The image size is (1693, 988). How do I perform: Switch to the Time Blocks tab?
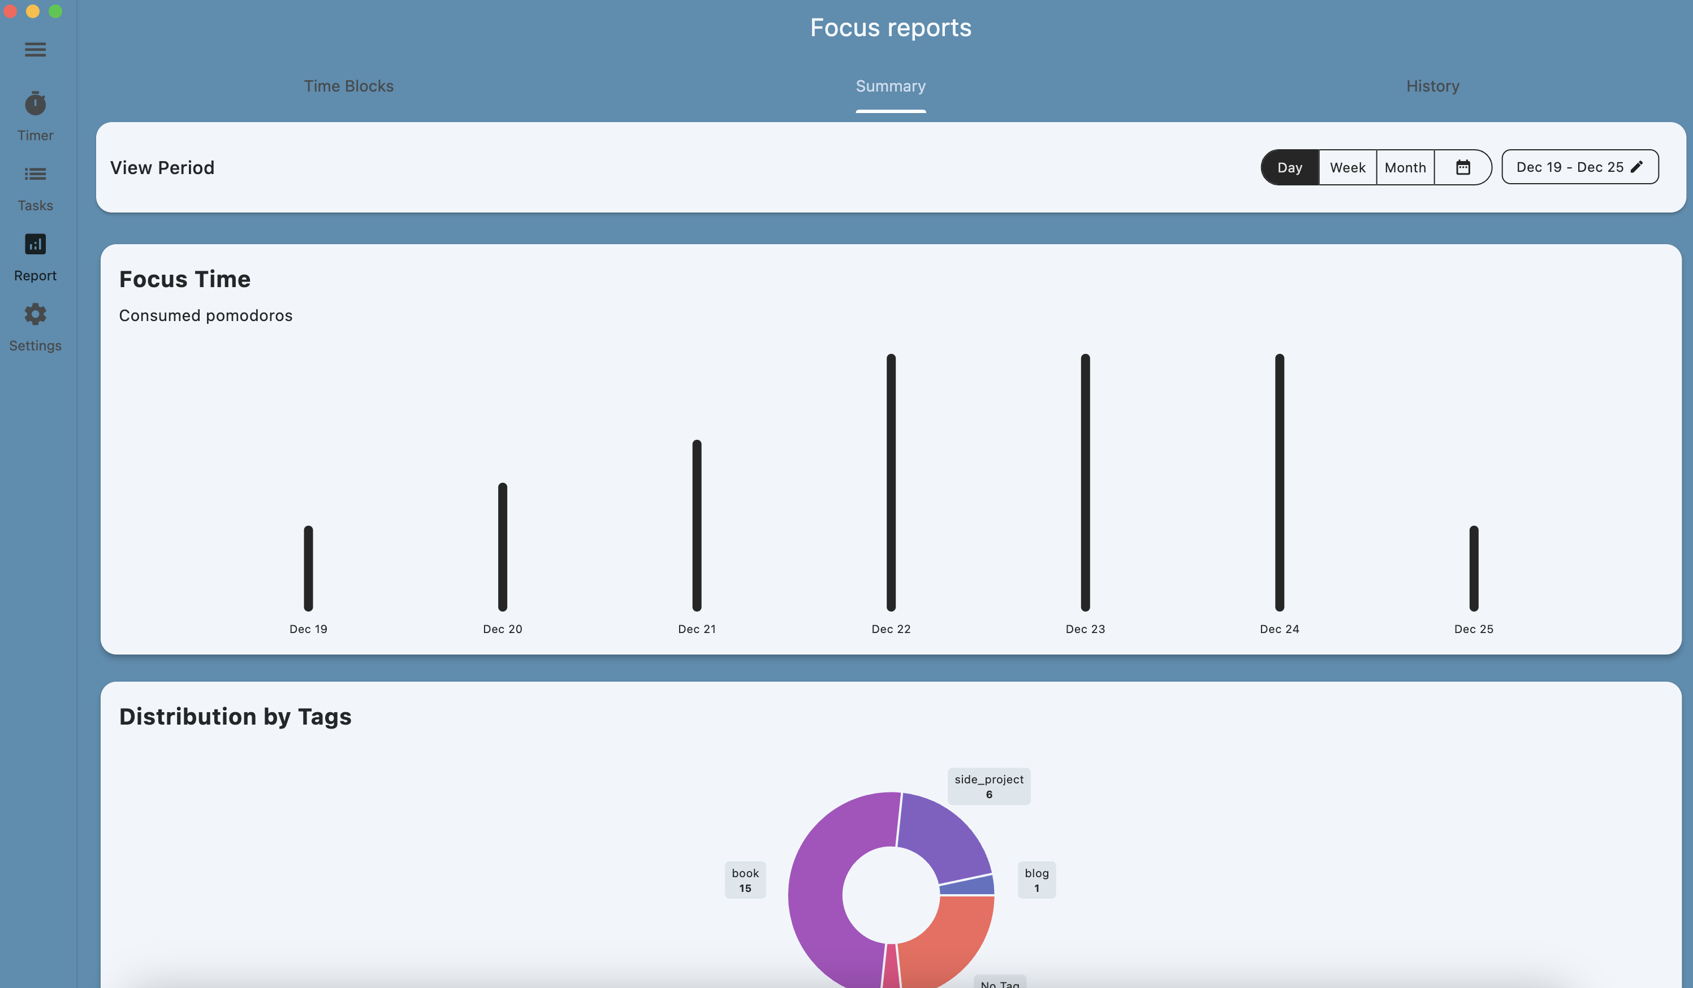(x=348, y=86)
